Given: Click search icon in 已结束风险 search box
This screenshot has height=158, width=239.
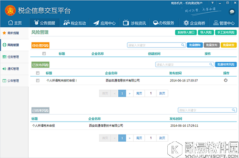Looking at the screenshot, I should pyautogui.click(x=233, y=110).
